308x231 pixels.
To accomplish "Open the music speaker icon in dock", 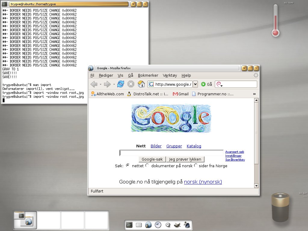I will point(187,225).
